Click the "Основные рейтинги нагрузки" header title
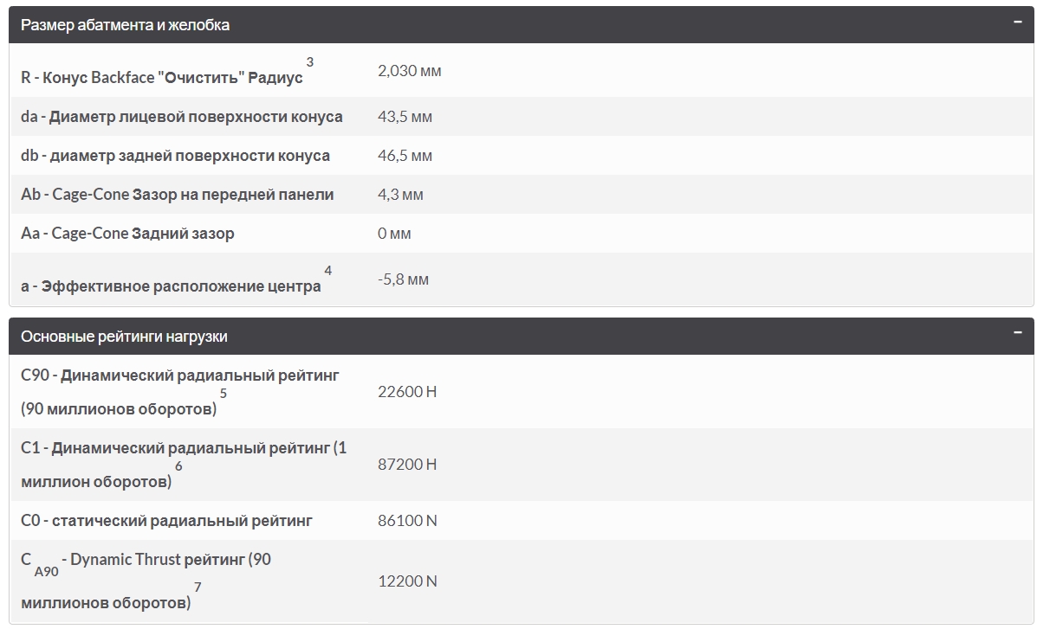The width and height of the screenshot is (1037, 629). click(124, 337)
